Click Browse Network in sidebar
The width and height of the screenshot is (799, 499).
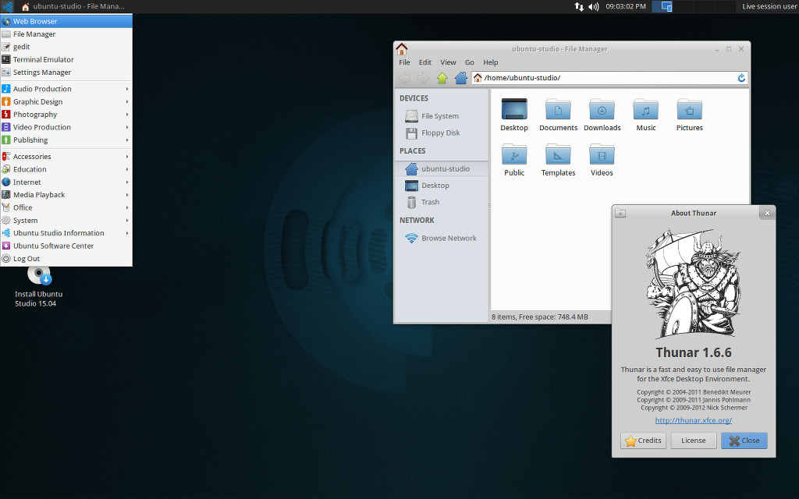442,238
